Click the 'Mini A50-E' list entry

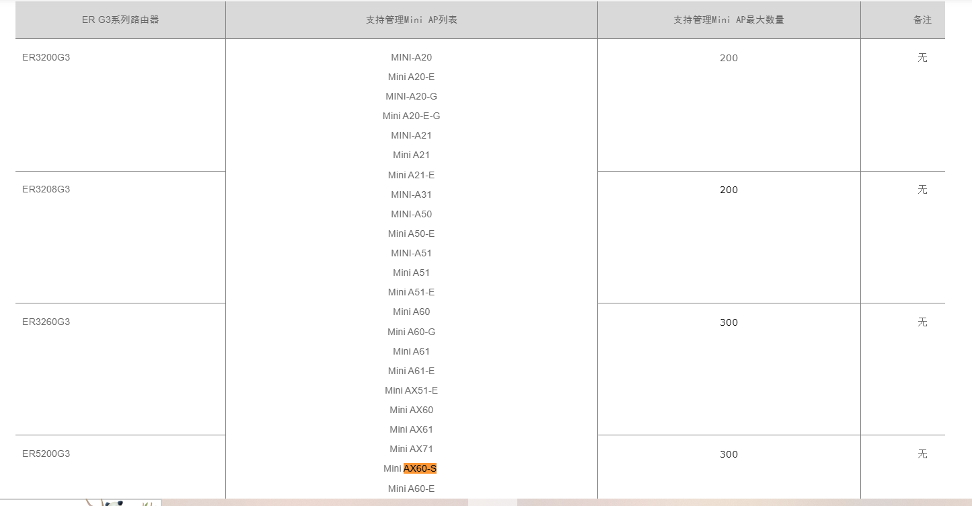pyautogui.click(x=412, y=233)
